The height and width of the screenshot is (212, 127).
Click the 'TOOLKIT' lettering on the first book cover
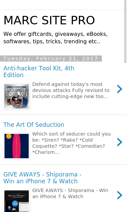[x=17, y=94]
